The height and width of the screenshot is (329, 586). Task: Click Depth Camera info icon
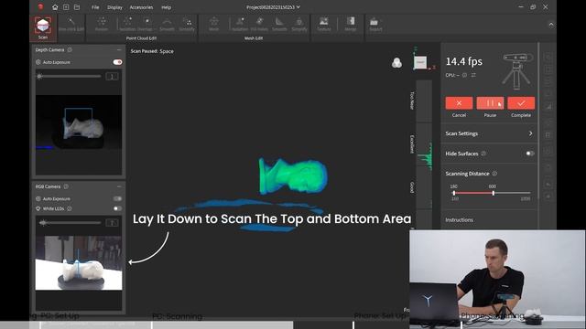pyautogui.click(x=70, y=49)
